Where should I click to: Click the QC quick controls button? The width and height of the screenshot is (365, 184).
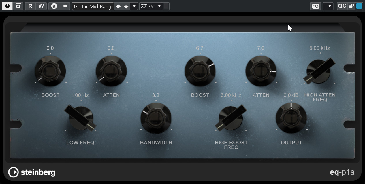click(342, 6)
